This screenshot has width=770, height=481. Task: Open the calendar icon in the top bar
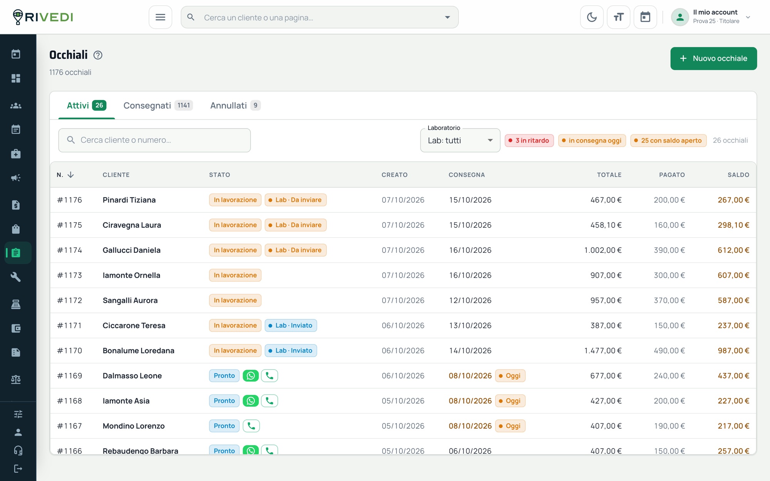point(645,17)
